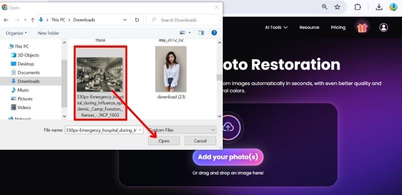Viewport: 402px width, 195px height.
Task: Close the Open dialog window
Action: click(217, 8)
